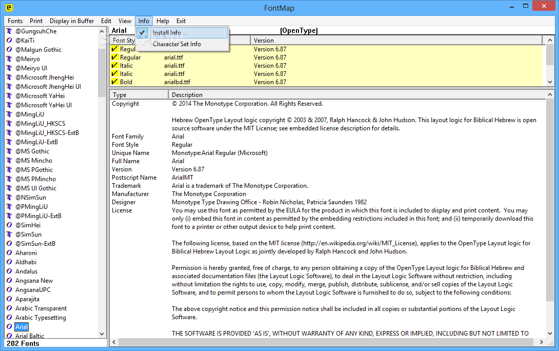Select the @MS PMincho font
The image size is (559, 351).
(35, 179)
